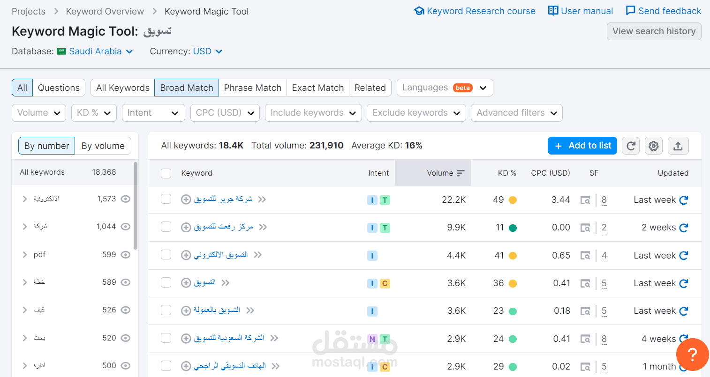The image size is (710, 377).
Task: Open the Volume filter dropdown
Action: coord(39,113)
